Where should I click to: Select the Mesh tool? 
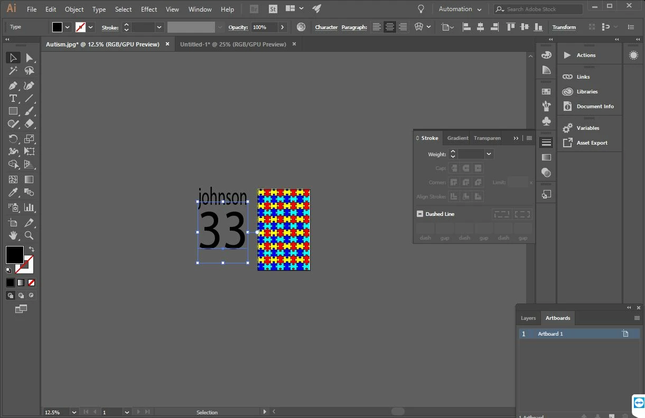point(13,179)
